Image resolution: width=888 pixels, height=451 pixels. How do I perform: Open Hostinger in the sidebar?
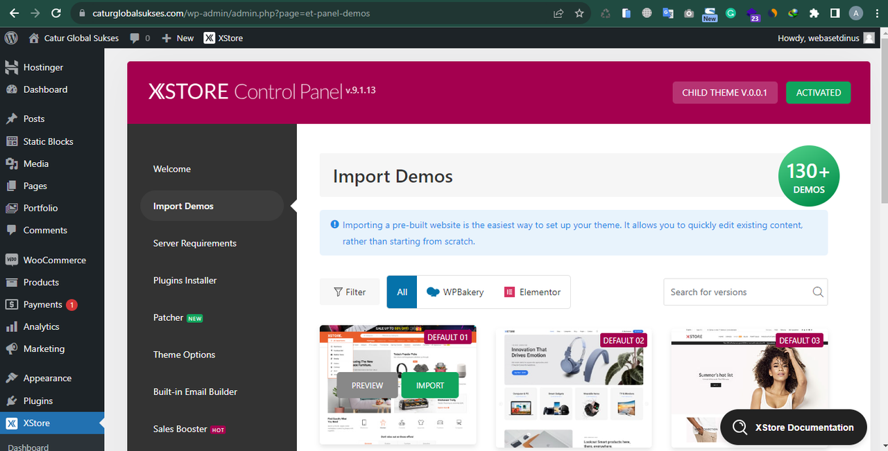point(43,67)
